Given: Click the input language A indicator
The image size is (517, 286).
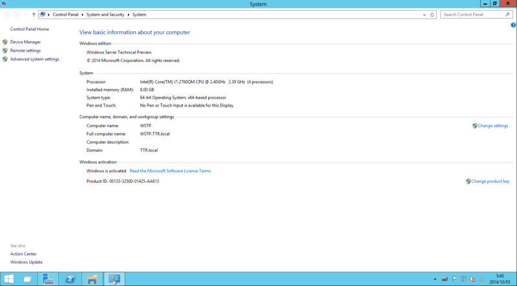Looking at the screenshot, I should (482, 279).
